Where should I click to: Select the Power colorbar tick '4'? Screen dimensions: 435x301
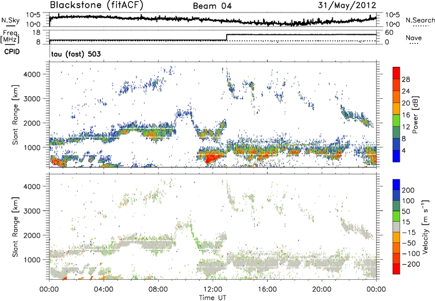[x=403, y=150]
